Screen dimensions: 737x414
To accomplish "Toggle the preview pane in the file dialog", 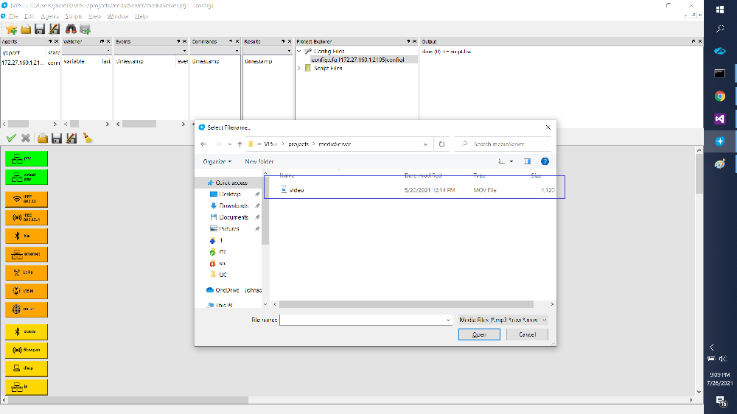I will (527, 161).
